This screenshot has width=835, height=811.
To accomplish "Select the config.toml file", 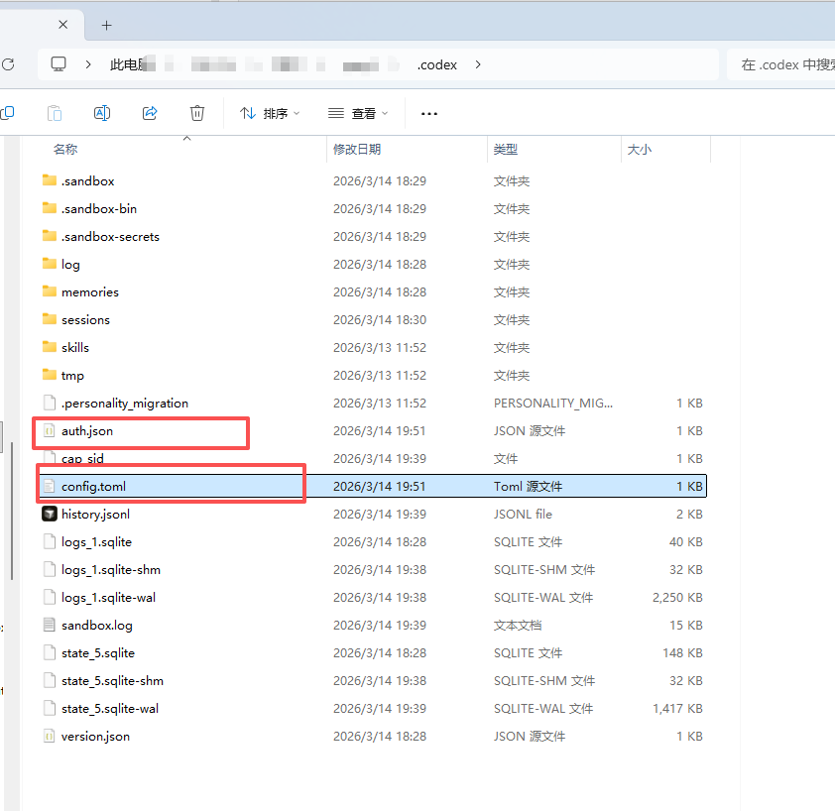I will [x=93, y=486].
